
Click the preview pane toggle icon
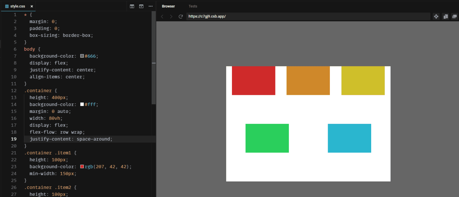pyautogui.click(x=141, y=6)
